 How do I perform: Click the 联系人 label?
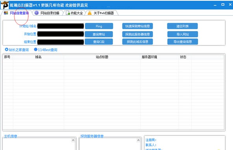[x=151, y=145]
